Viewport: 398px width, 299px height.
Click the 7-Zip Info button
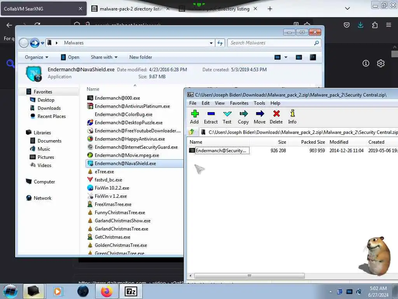[x=292, y=117]
